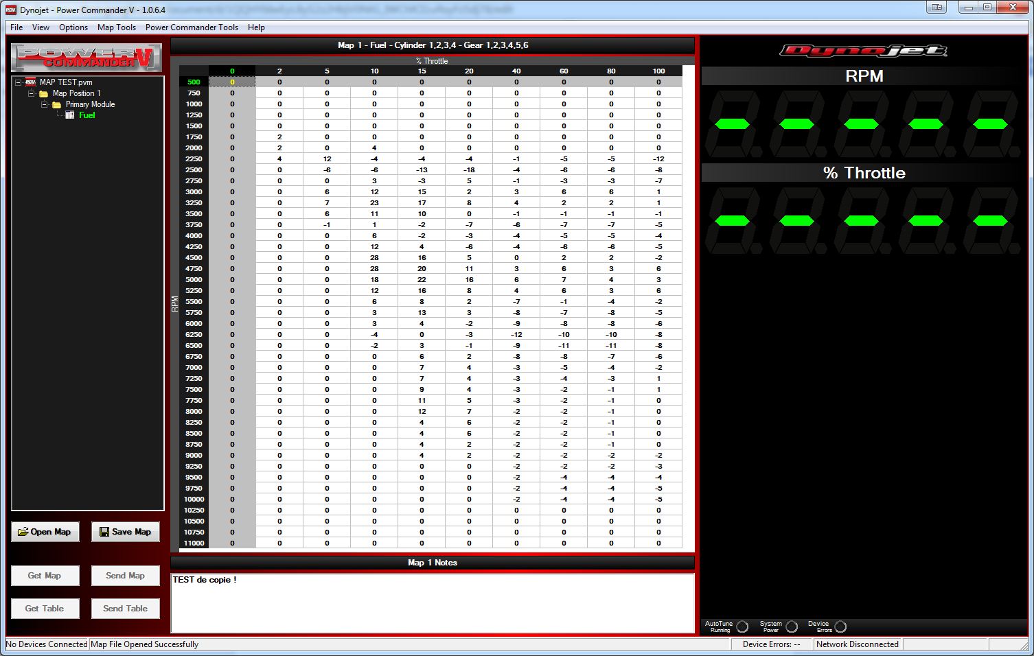Click the 'No Devices Connected' status text
The height and width of the screenshot is (656, 1034).
coord(47,644)
